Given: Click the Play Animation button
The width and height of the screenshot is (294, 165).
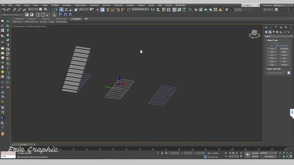Looking at the screenshot, I should 233,153.
